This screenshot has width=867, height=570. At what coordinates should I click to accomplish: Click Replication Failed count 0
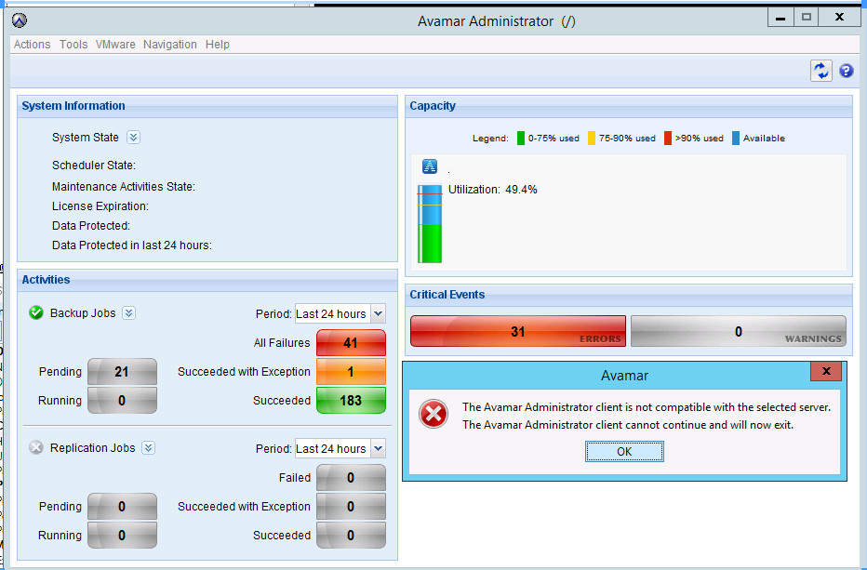tap(351, 478)
